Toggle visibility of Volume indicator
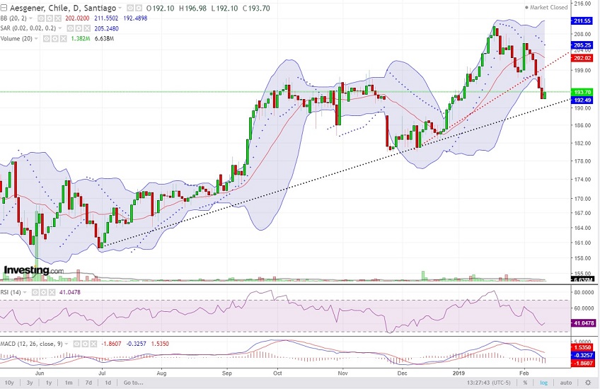This screenshot has width=600, height=389. click(x=47, y=39)
